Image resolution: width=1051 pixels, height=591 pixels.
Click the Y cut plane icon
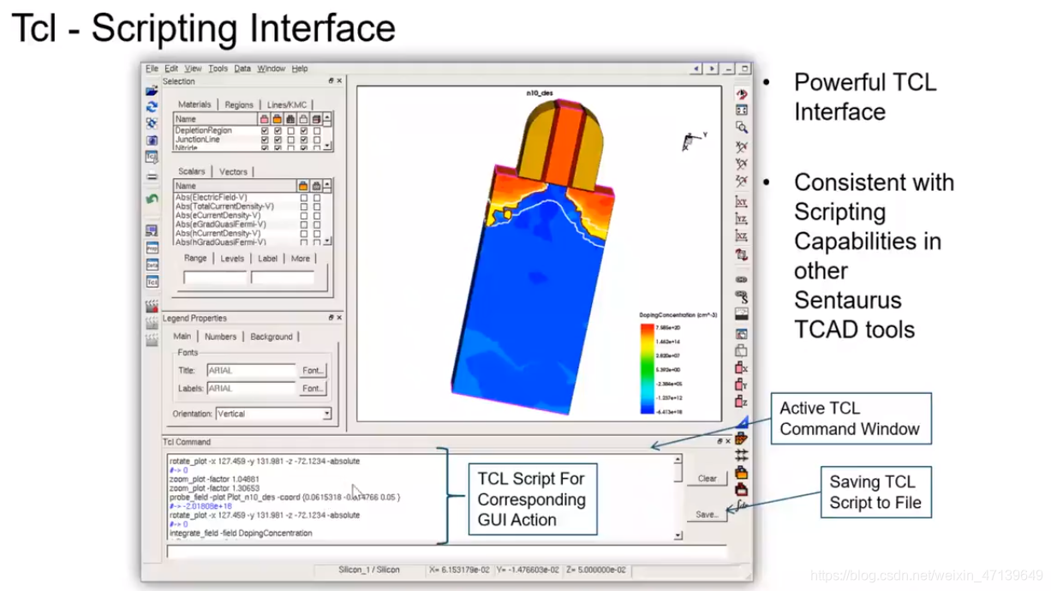click(742, 385)
